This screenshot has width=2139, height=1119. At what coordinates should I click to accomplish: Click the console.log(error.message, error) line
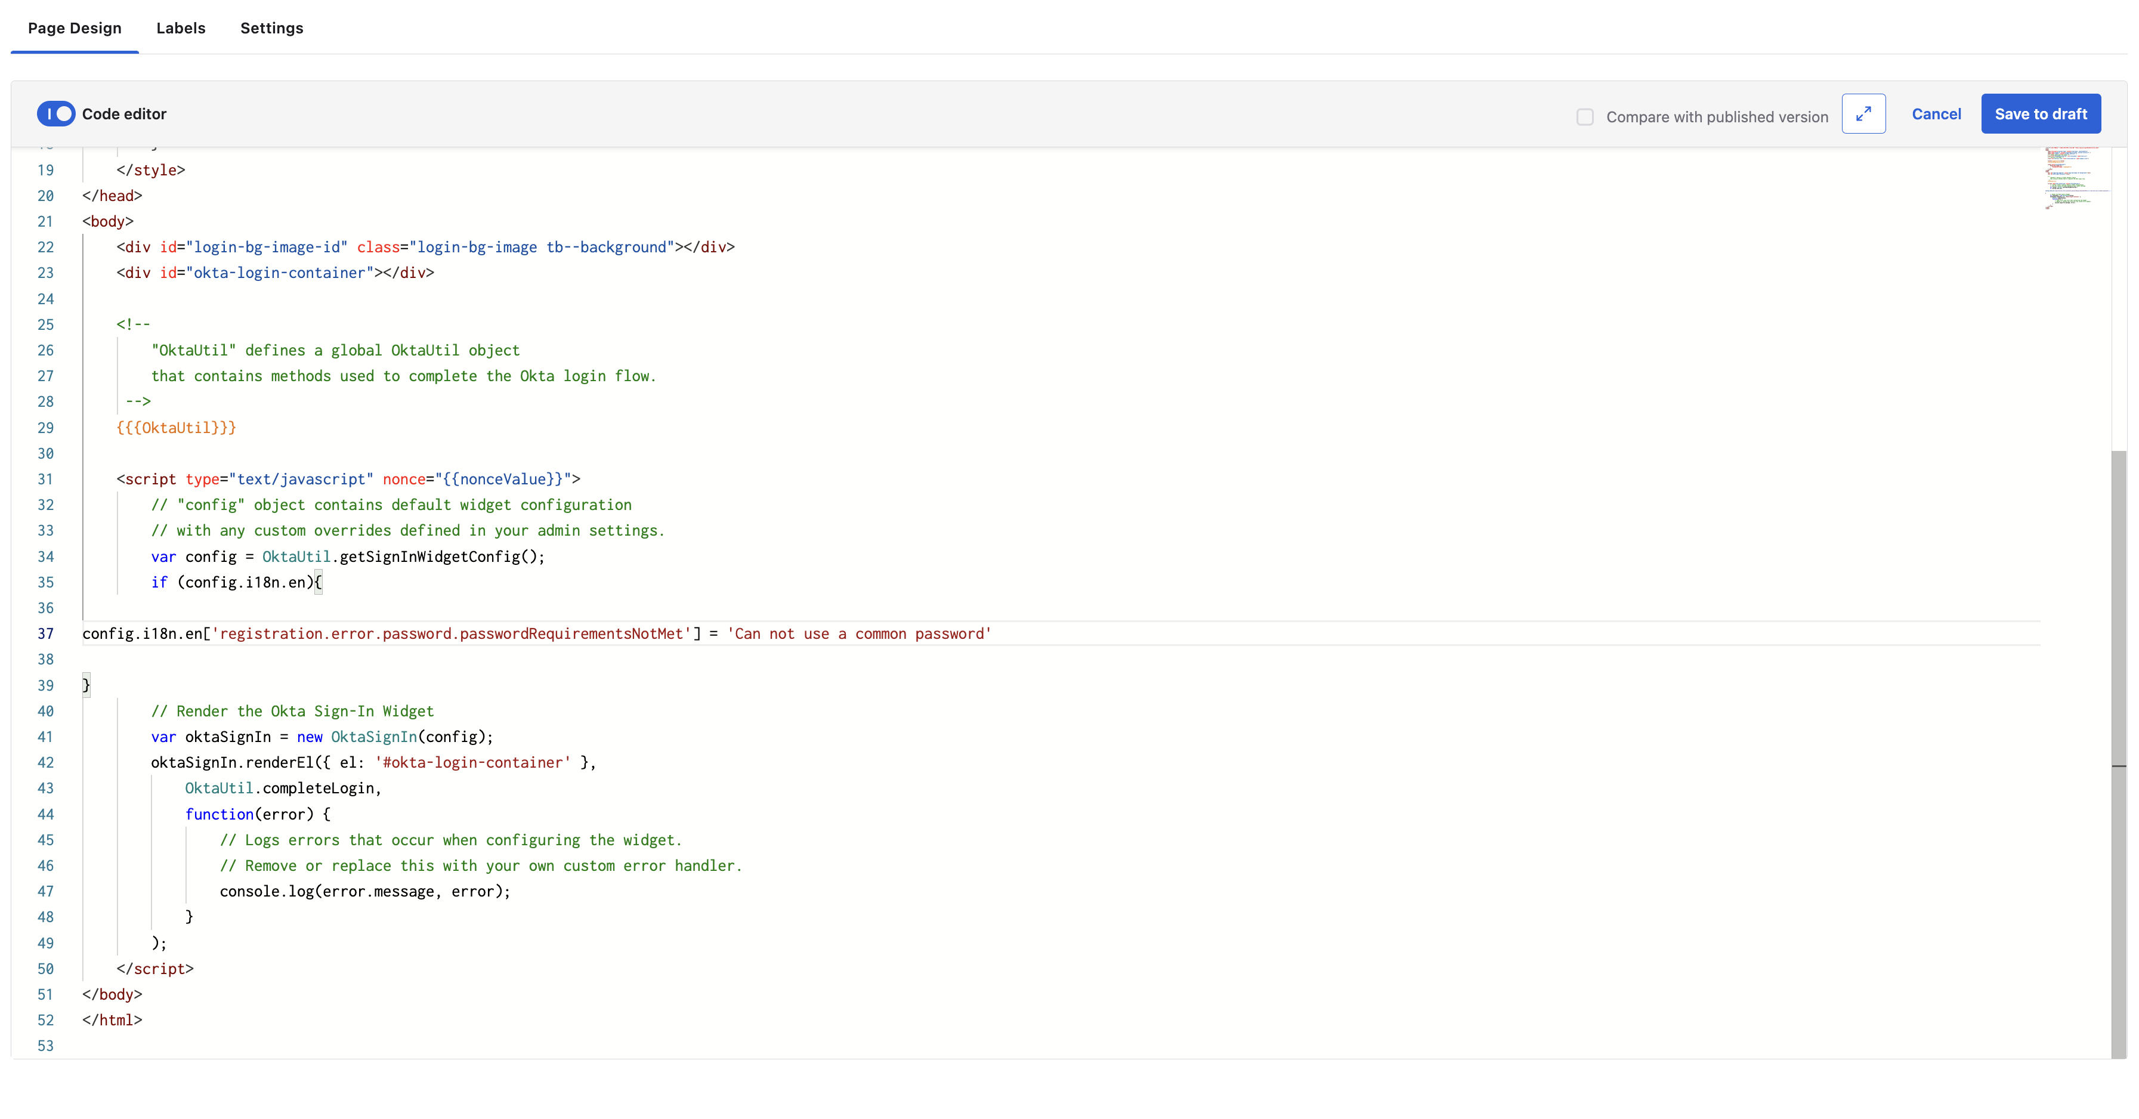tap(364, 892)
